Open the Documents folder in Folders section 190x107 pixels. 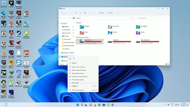(x=113, y=27)
